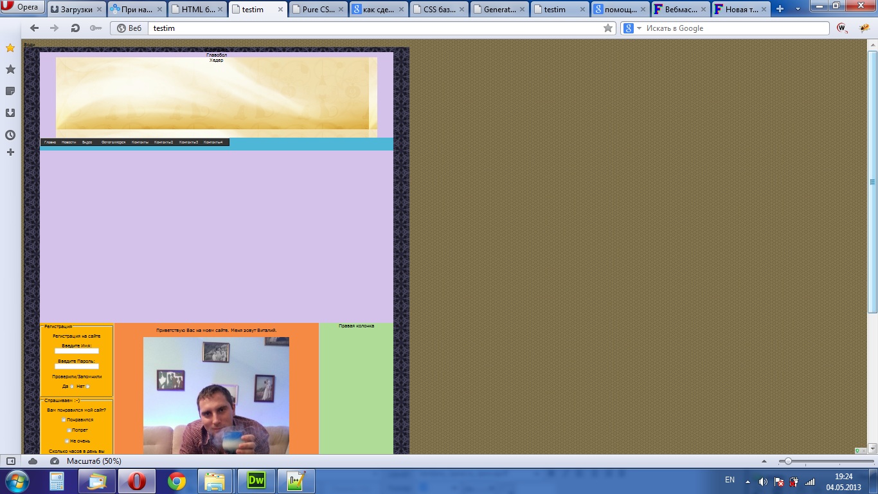
Task: Click Фотогаллерея in the site navigation
Action: point(114,142)
